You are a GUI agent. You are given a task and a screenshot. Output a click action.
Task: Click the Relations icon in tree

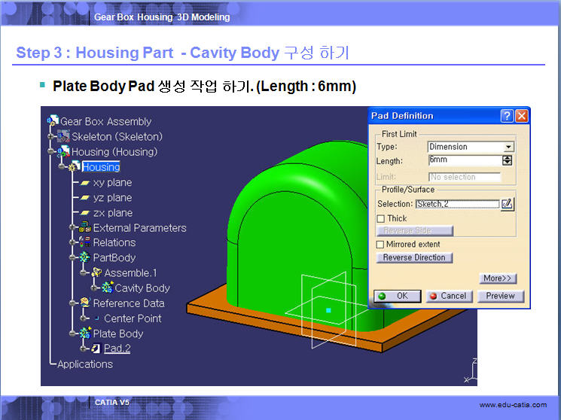click(84, 242)
